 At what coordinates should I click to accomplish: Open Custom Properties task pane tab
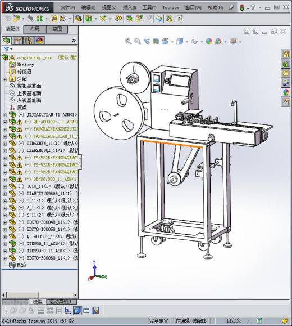pyautogui.click(x=286, y=102)
